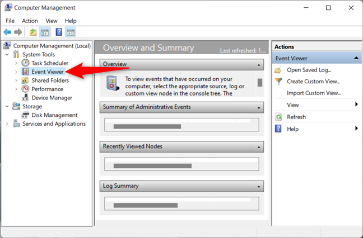Click the Computer Management title bar icon
The image size is (363, 238).
pyautogui.click(x=8, y=7)
